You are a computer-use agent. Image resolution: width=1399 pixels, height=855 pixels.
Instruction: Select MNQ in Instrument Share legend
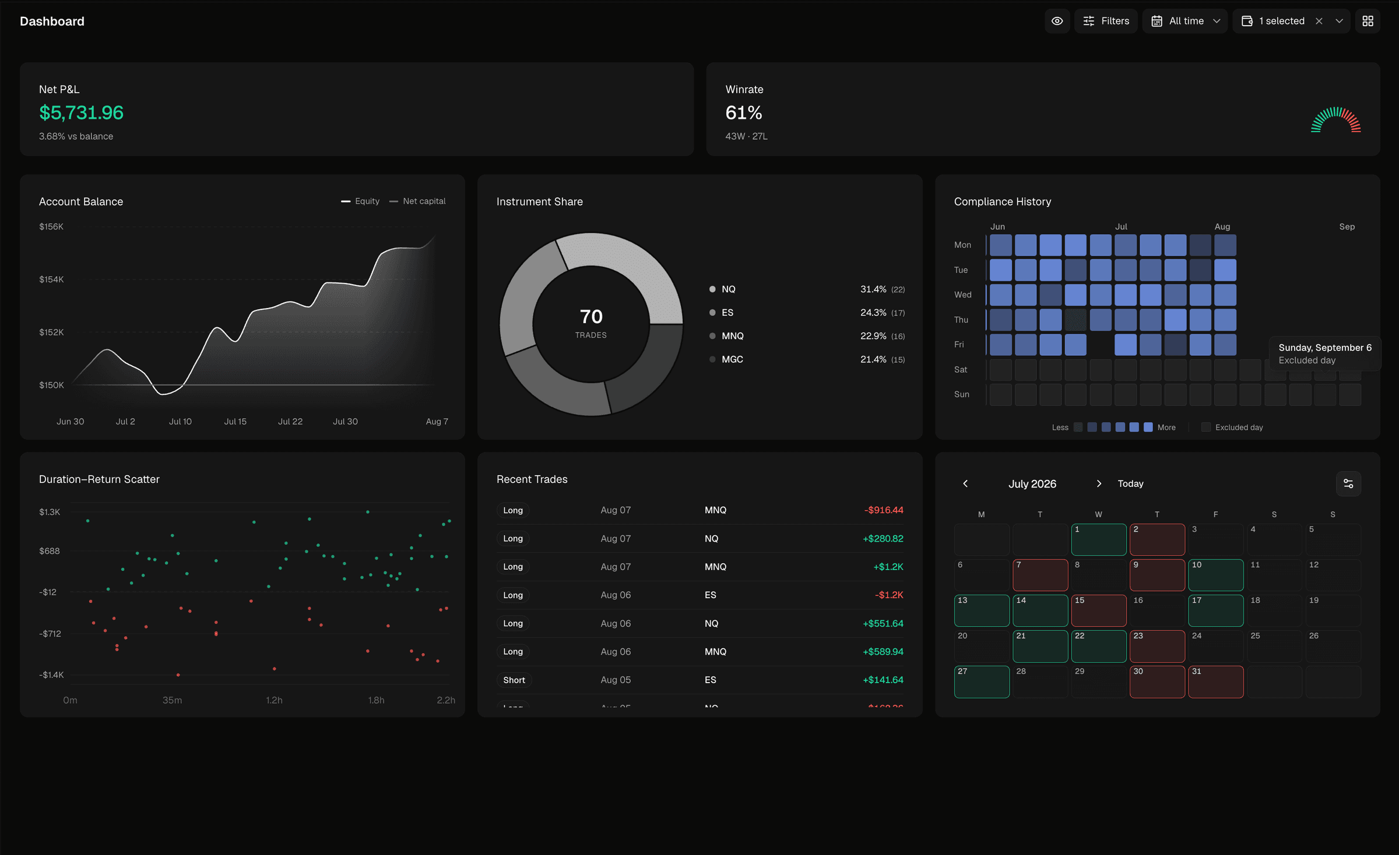(807, 336)
